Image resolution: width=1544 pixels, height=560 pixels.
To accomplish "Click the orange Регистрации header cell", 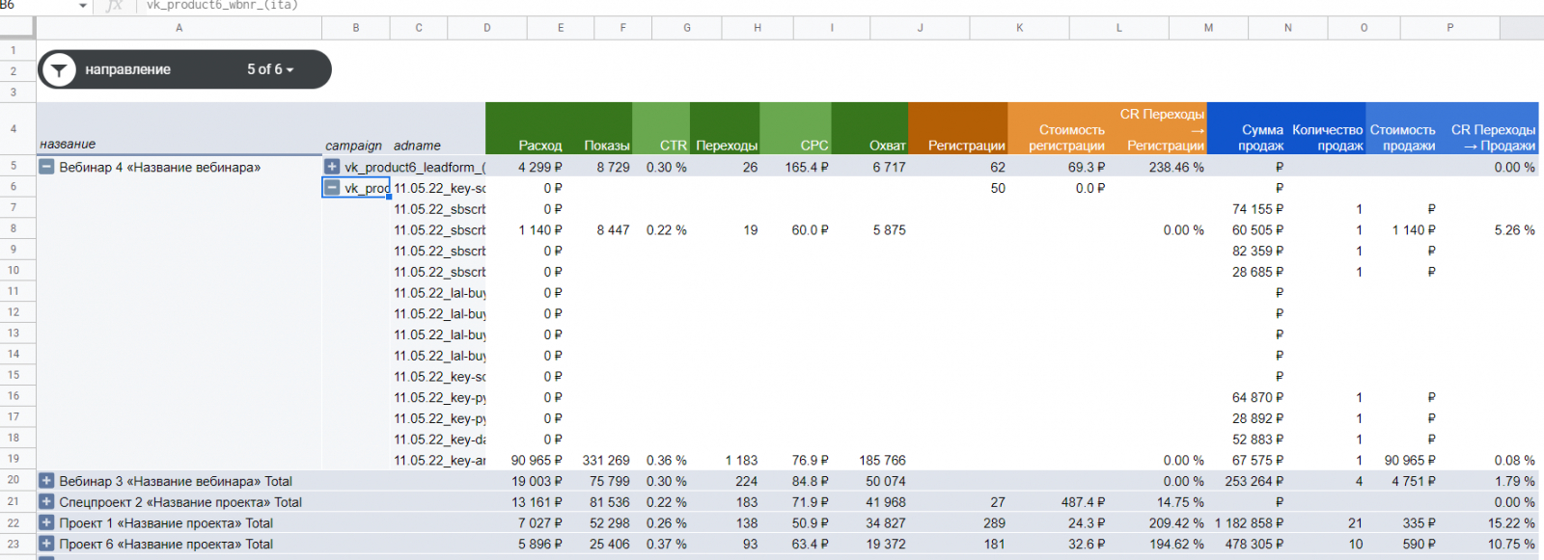I will click(957, 129).
